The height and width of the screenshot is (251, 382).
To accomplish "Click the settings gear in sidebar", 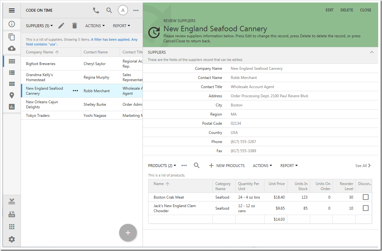I will tap(12, 239).
